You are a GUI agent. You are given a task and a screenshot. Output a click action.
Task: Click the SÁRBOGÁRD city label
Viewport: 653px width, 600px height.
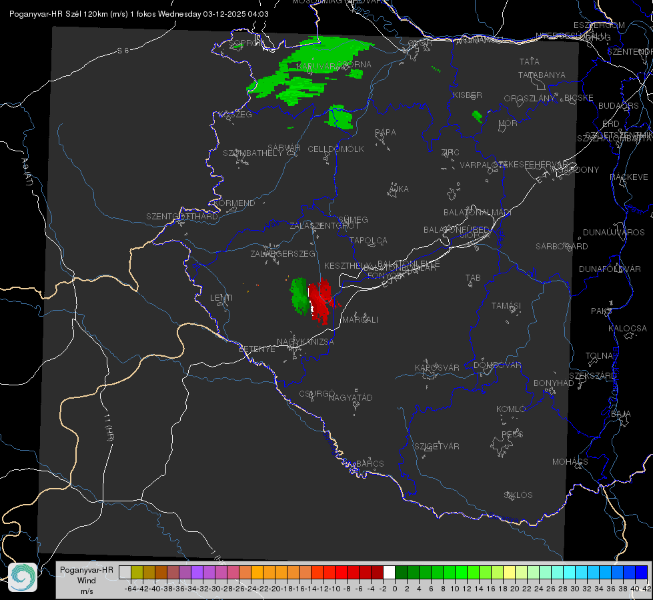coord(562,247)
